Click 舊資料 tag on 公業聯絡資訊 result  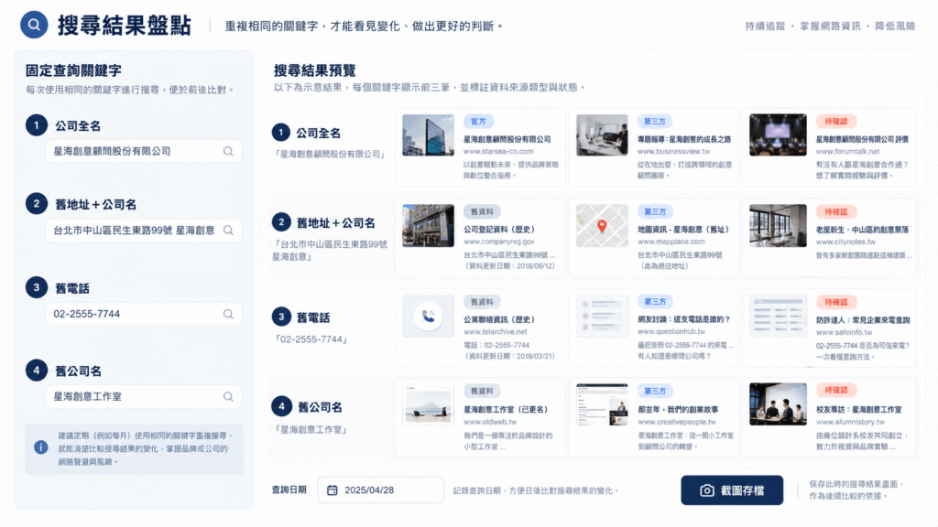(x=482, y=302)
